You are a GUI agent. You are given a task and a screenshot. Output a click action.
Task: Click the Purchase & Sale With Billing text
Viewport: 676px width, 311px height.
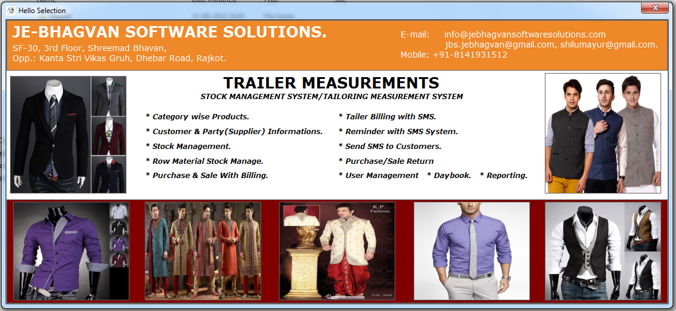point(207,176)
